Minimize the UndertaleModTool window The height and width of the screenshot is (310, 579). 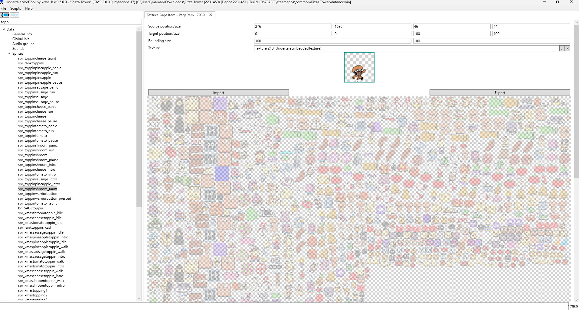pos(544,2)
